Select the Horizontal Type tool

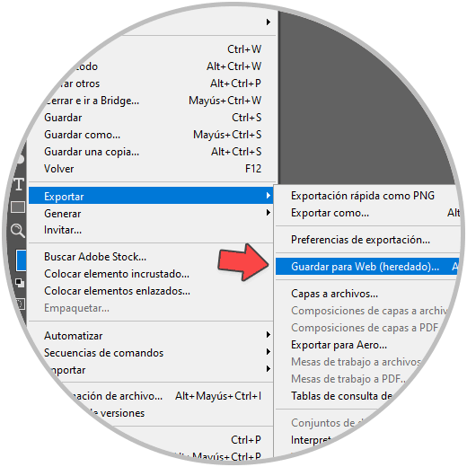pyautogui.click(x=19, y=184)
